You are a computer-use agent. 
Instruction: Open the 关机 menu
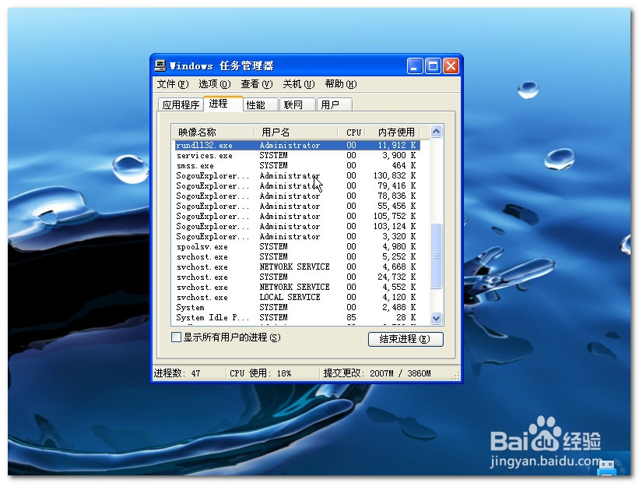point(298,83)
